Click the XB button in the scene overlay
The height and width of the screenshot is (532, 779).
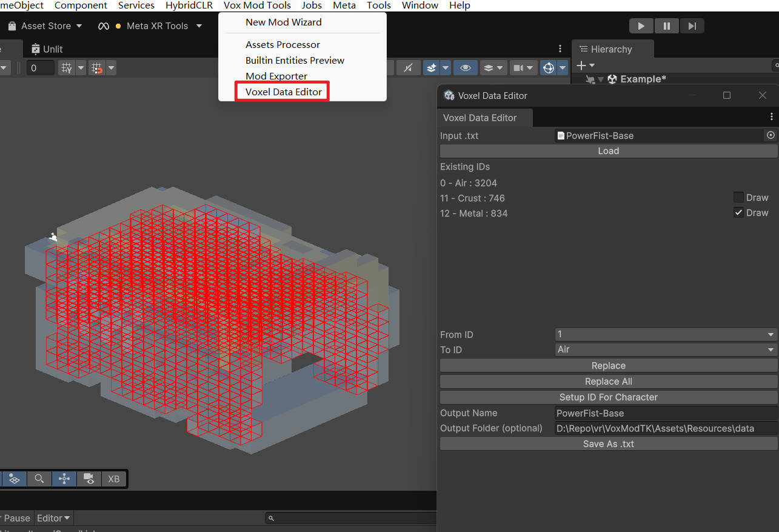[113, 479]
